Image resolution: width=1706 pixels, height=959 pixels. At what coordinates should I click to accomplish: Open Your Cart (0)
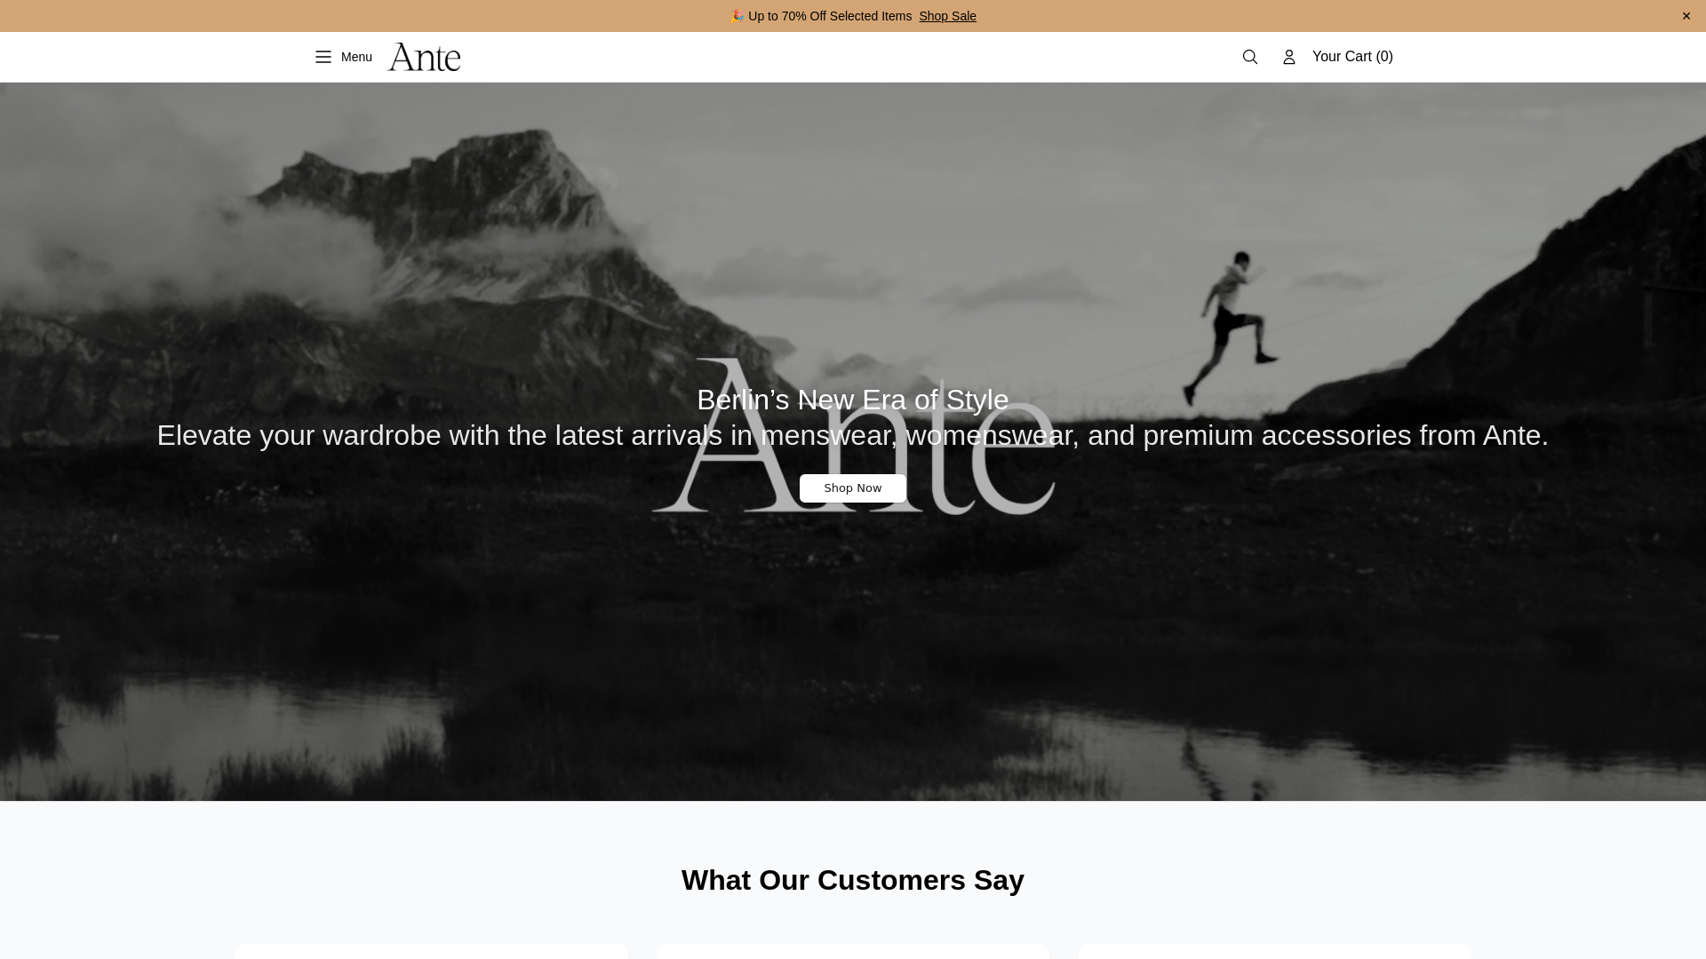(1352, 57)
